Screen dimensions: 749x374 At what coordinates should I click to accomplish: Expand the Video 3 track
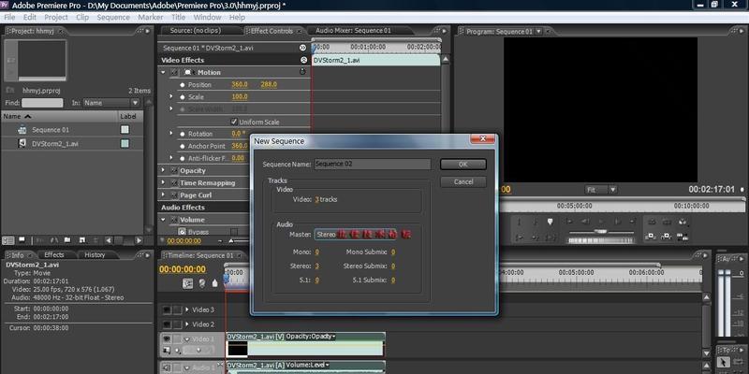(187, 309)
